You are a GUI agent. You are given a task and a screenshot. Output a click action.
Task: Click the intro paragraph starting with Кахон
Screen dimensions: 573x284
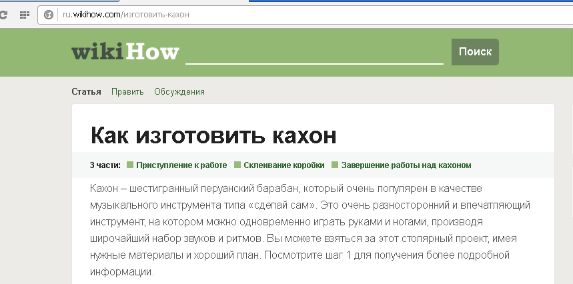(310, 230)
